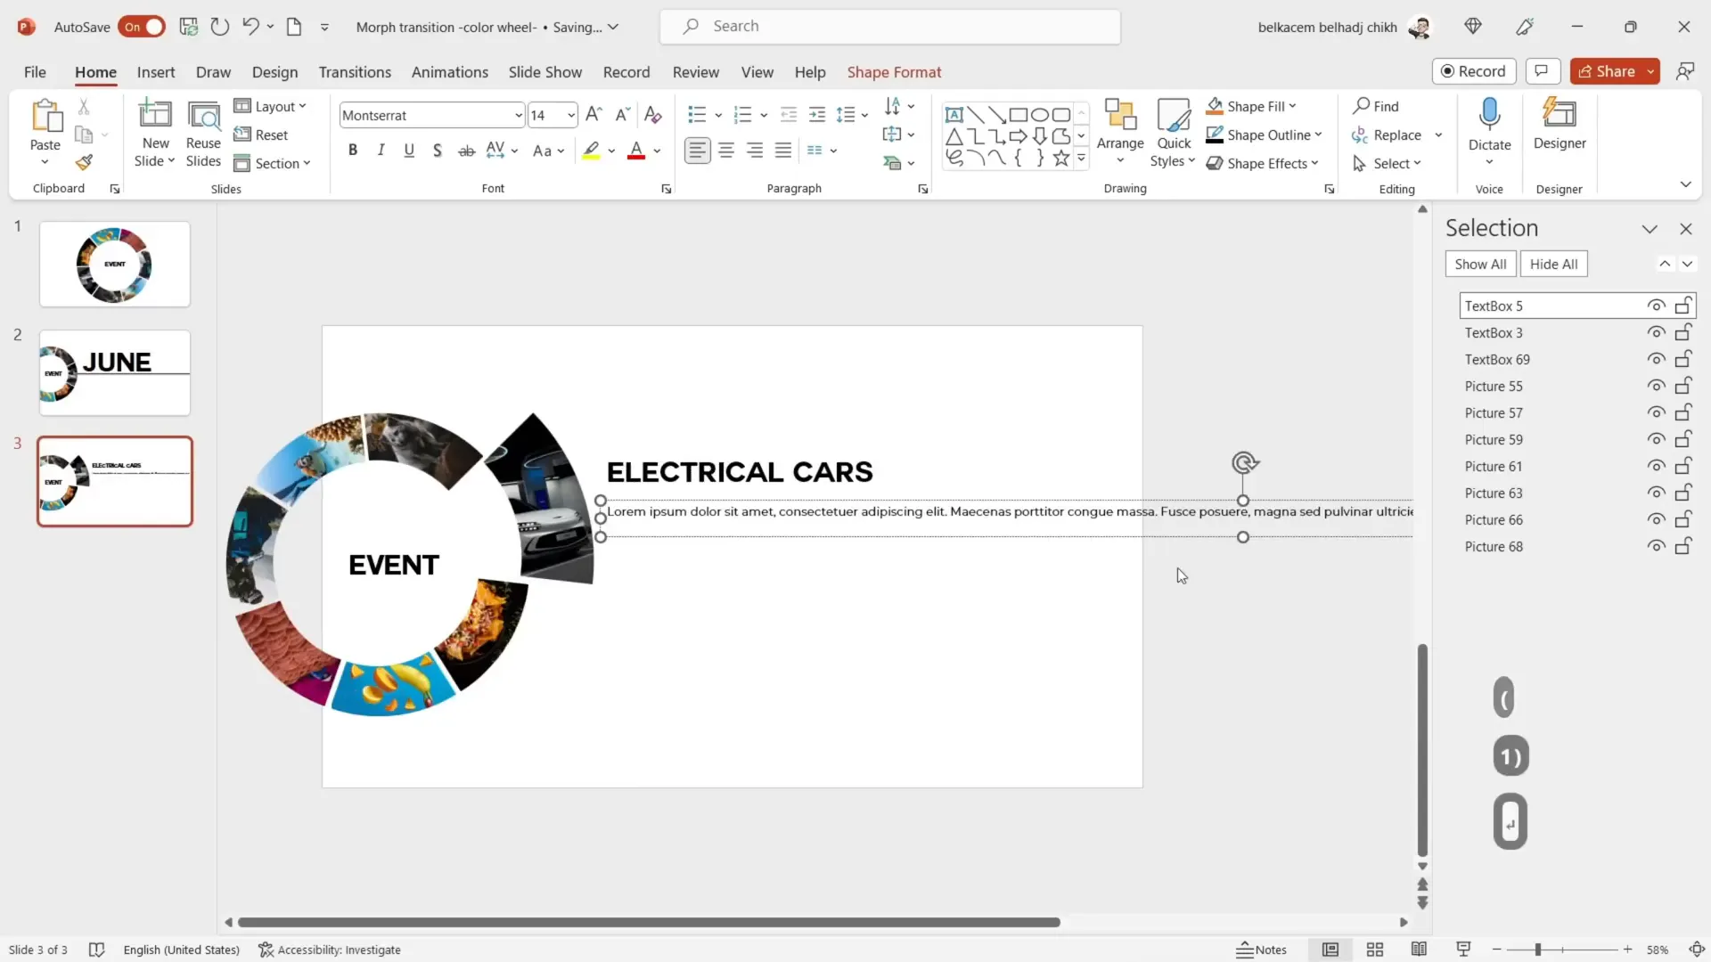The image size is (1711, 962).
Task: Justify paragraph text
Action: [783, 151]
